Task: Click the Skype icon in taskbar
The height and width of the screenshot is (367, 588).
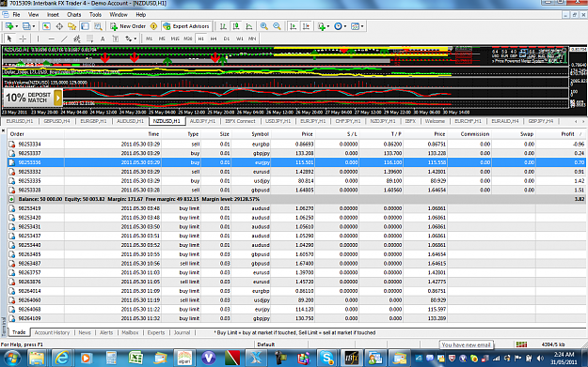Action: (326, 358)
